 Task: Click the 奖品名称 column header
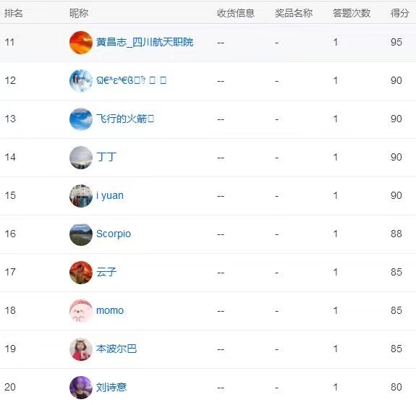pyautogui.click(x=294, y=13)
